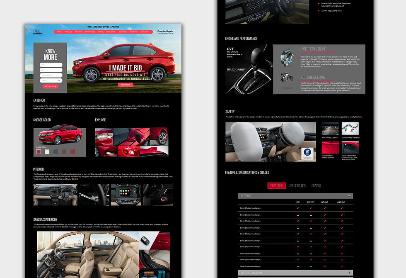
Task: Click the Honda logo in the header
Action: [38, 32]
